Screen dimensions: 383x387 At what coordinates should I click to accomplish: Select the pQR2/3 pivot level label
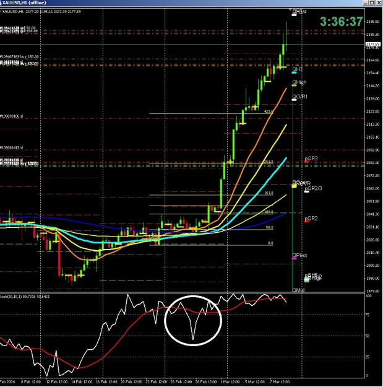[x=313, y=188]
